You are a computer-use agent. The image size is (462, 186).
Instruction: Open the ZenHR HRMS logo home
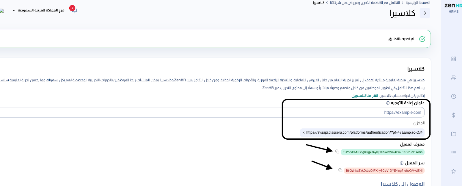tap(453, 8)
